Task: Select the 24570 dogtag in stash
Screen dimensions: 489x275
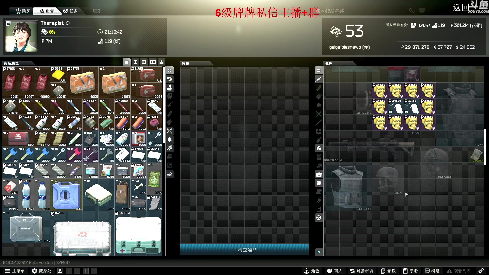Action: (396, 106)
